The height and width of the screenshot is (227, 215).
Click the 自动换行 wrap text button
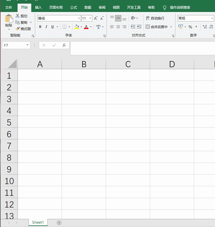point(155,18)
